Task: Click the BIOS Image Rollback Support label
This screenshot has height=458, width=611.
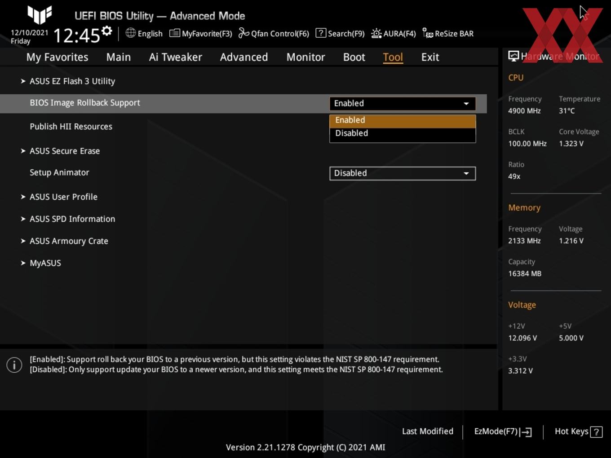Action: click(x=85, y=103)
